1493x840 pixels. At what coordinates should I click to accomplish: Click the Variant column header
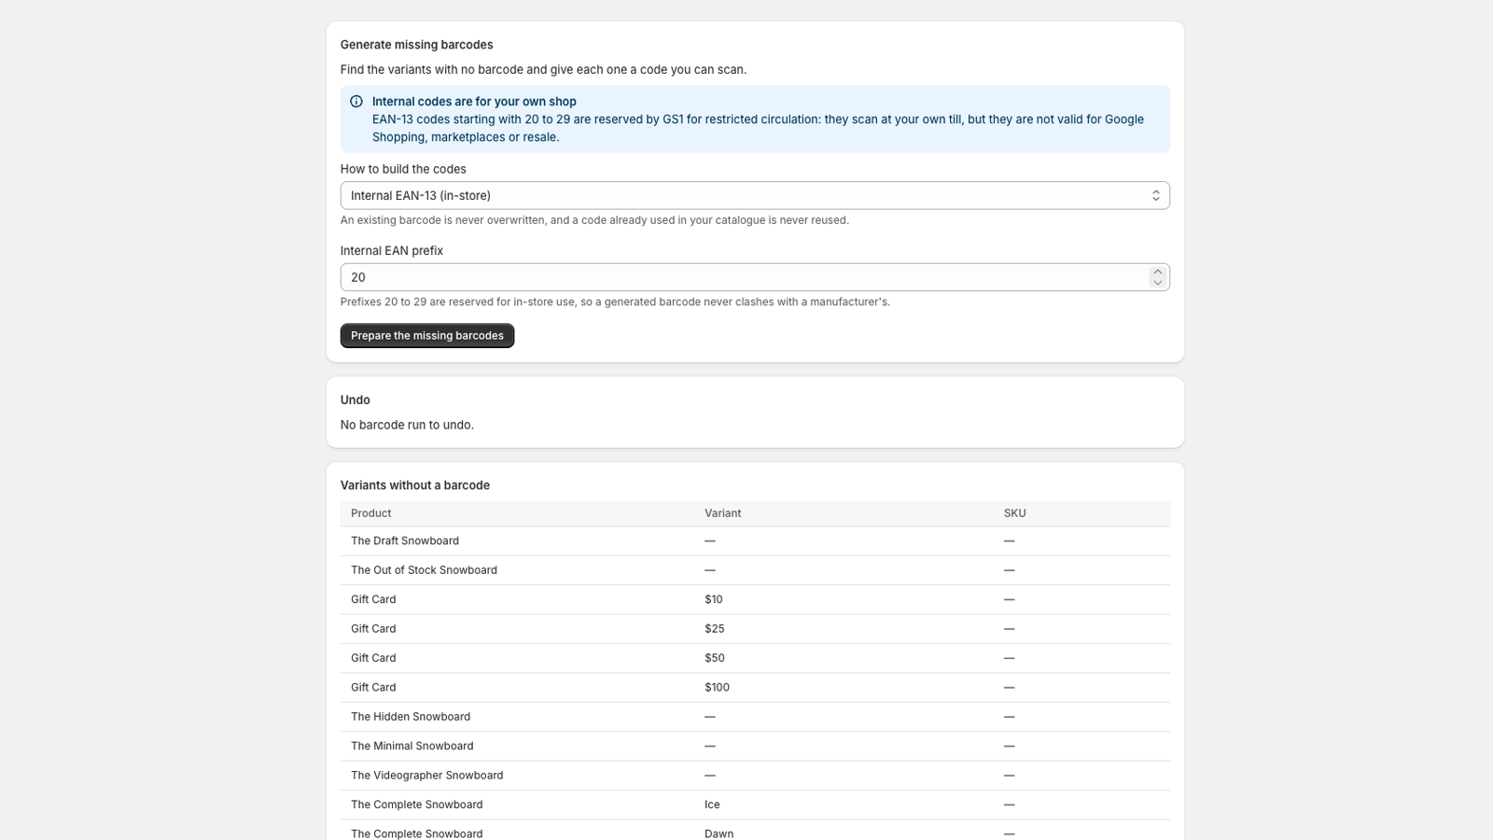click(x=723, y=513)
